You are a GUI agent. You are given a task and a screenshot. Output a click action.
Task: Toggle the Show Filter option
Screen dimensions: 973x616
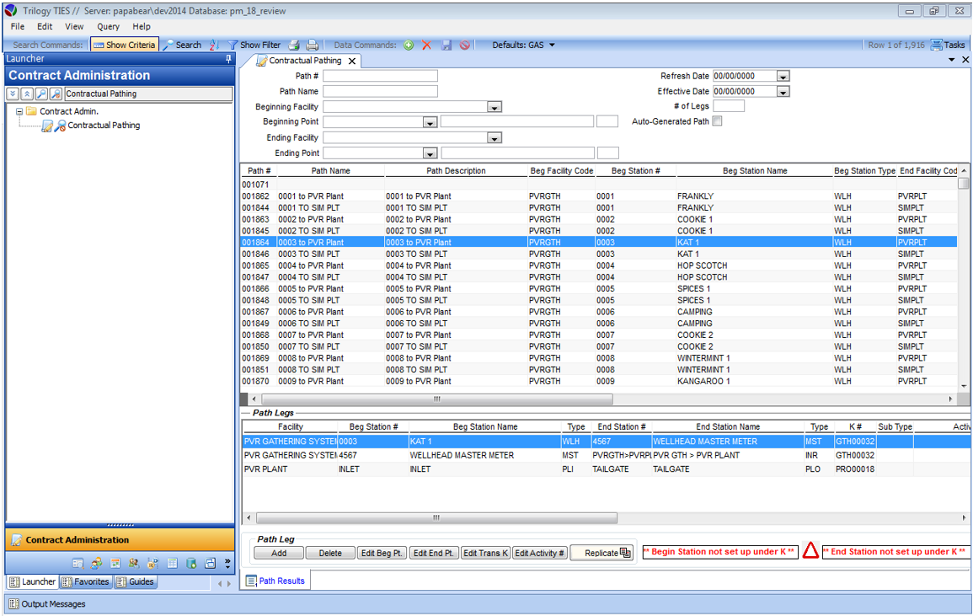[x=254, y=46]
